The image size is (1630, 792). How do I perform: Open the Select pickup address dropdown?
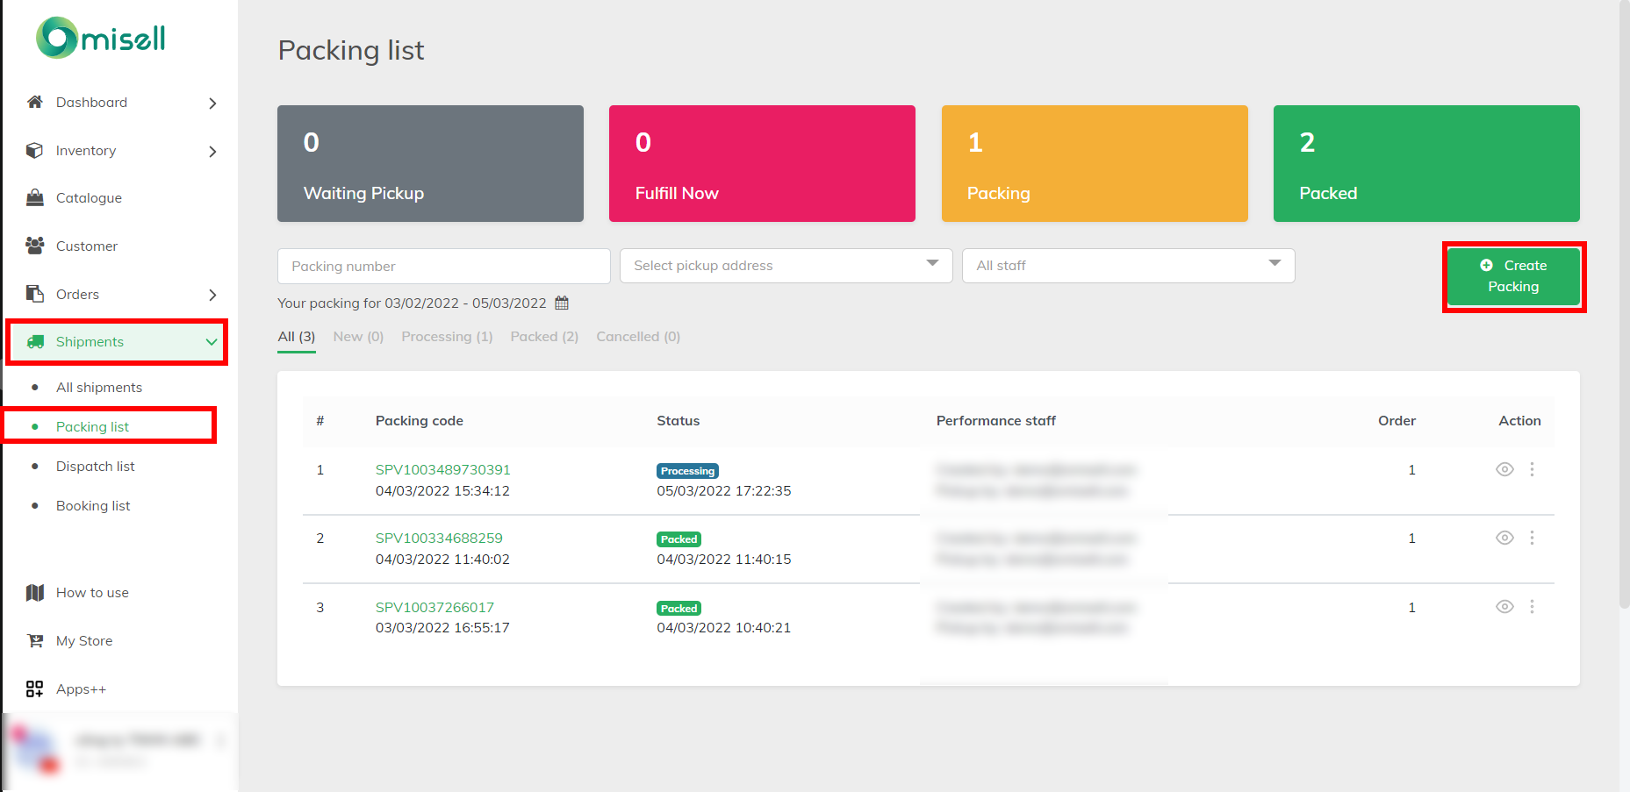pyautogui.click(x=786, y=266)
